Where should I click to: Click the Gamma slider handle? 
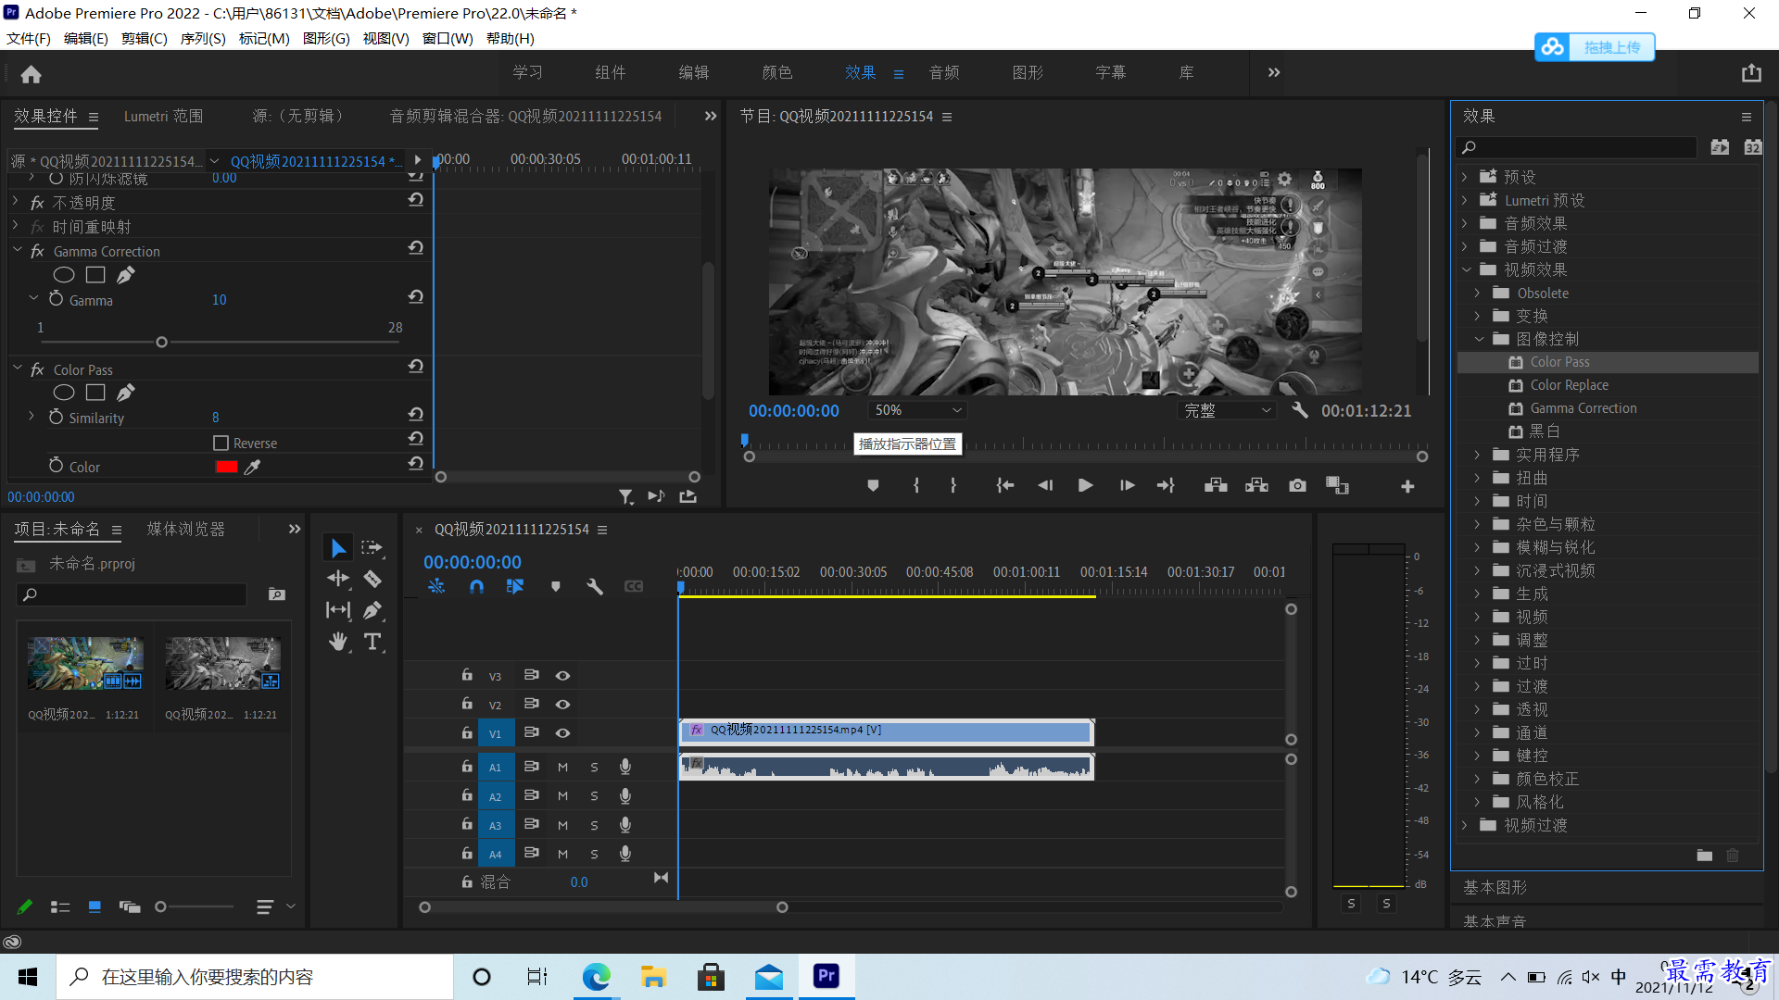[161, 343]
